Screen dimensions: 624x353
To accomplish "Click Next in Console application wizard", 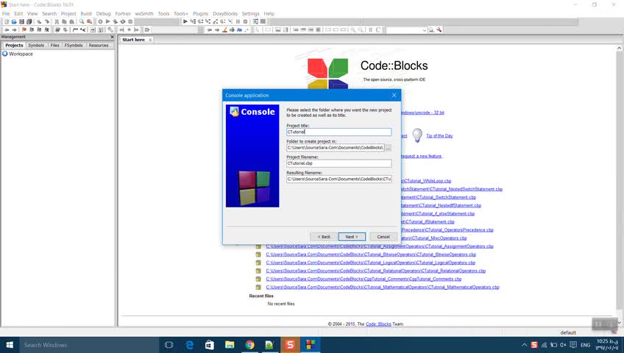I will tap(352, 237).
